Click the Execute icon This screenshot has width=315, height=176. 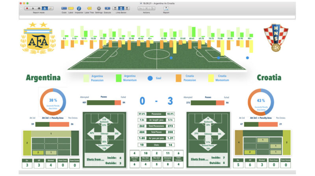point(107,8)
